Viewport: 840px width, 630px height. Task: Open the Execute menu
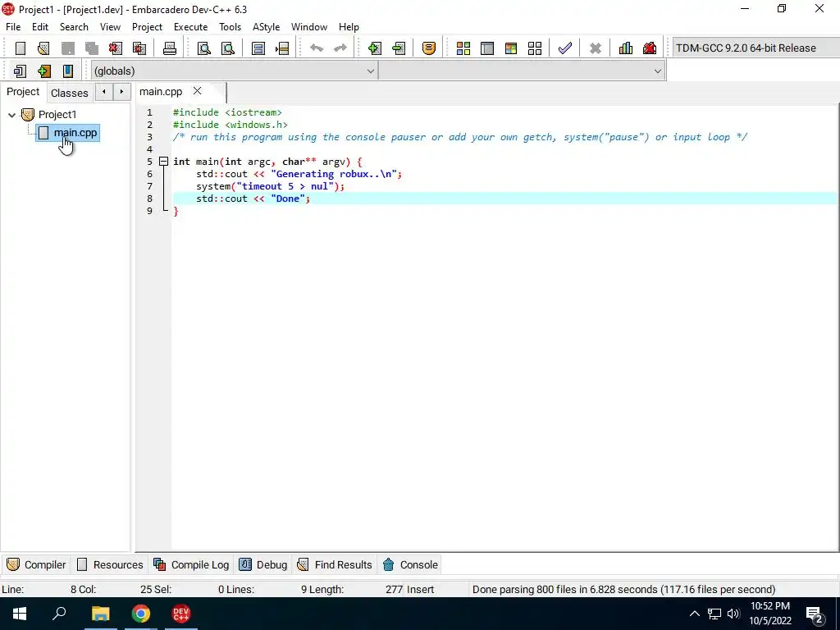[x=190, y=27]
